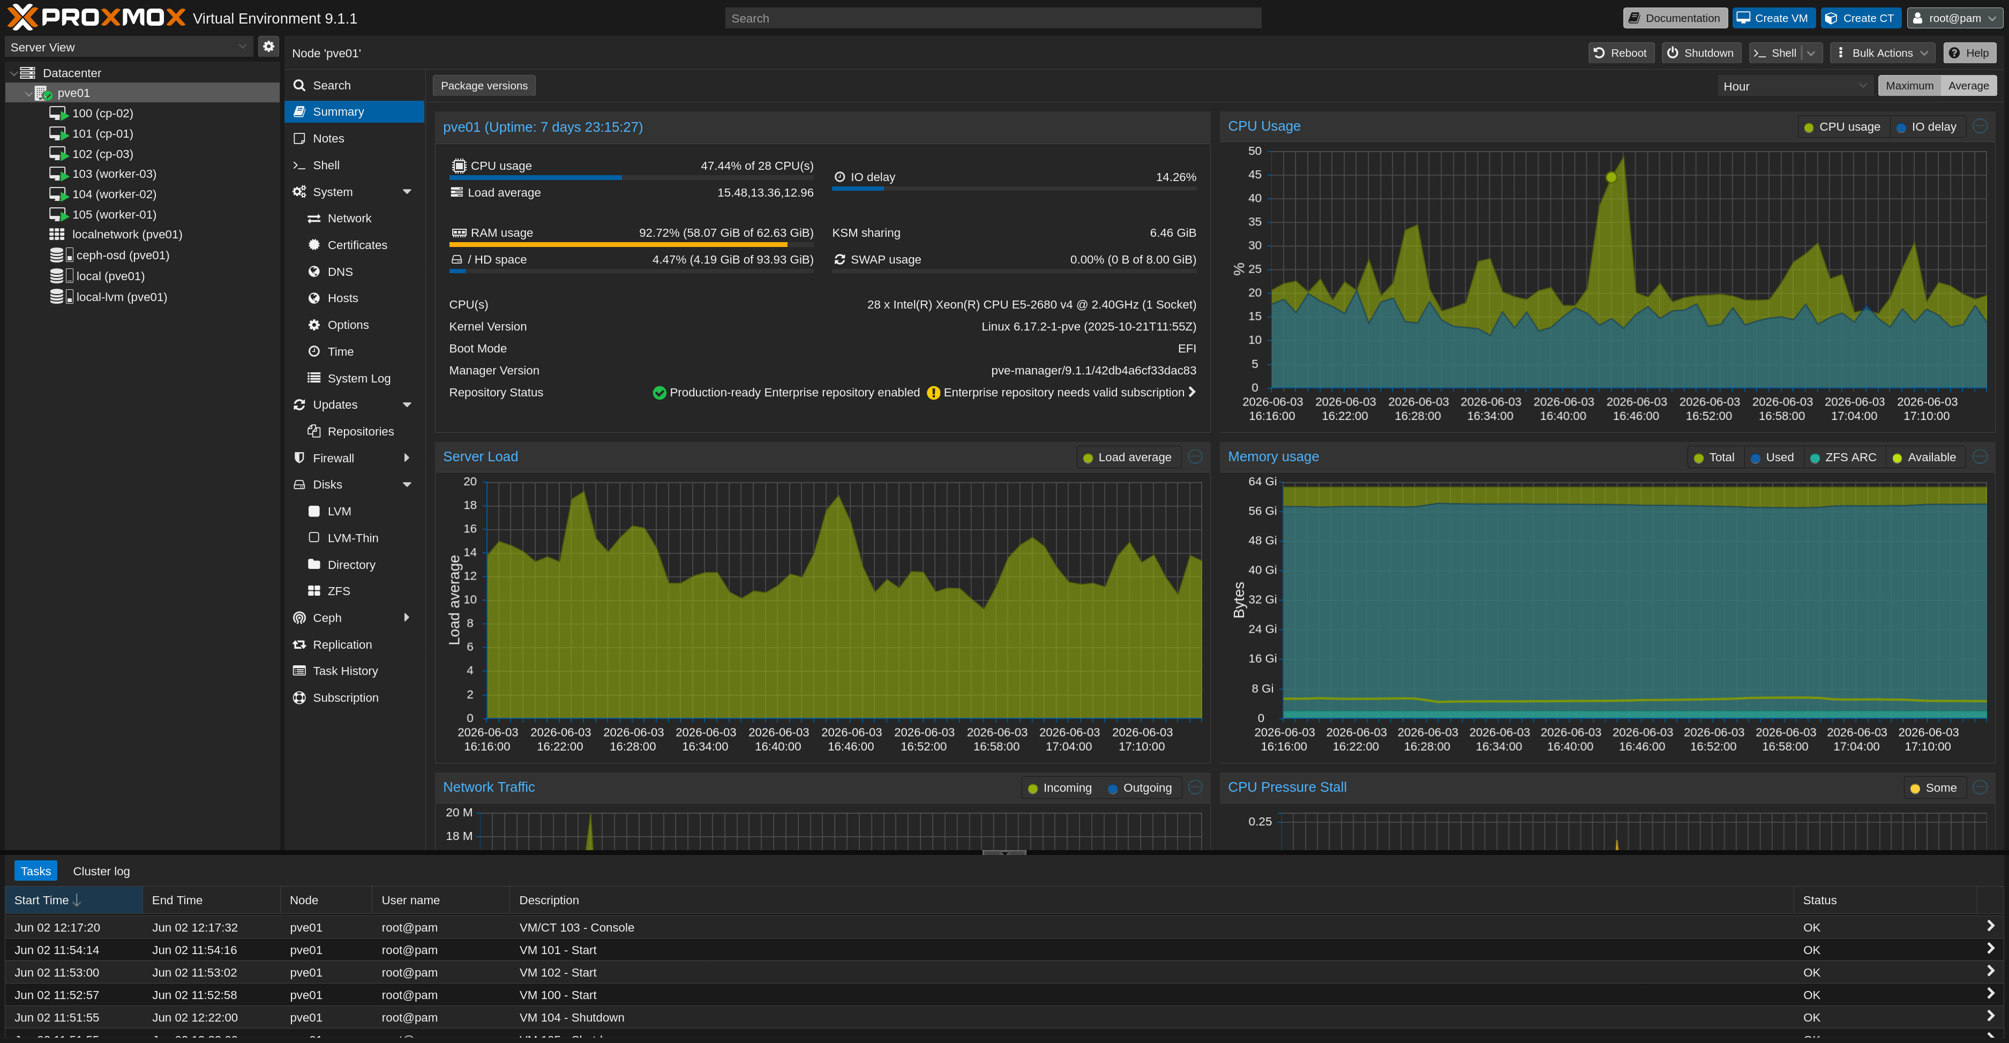The image size is (2009, 1043).
Task: Open the Shell button dropdown arrow
Action: [1812, 53]
